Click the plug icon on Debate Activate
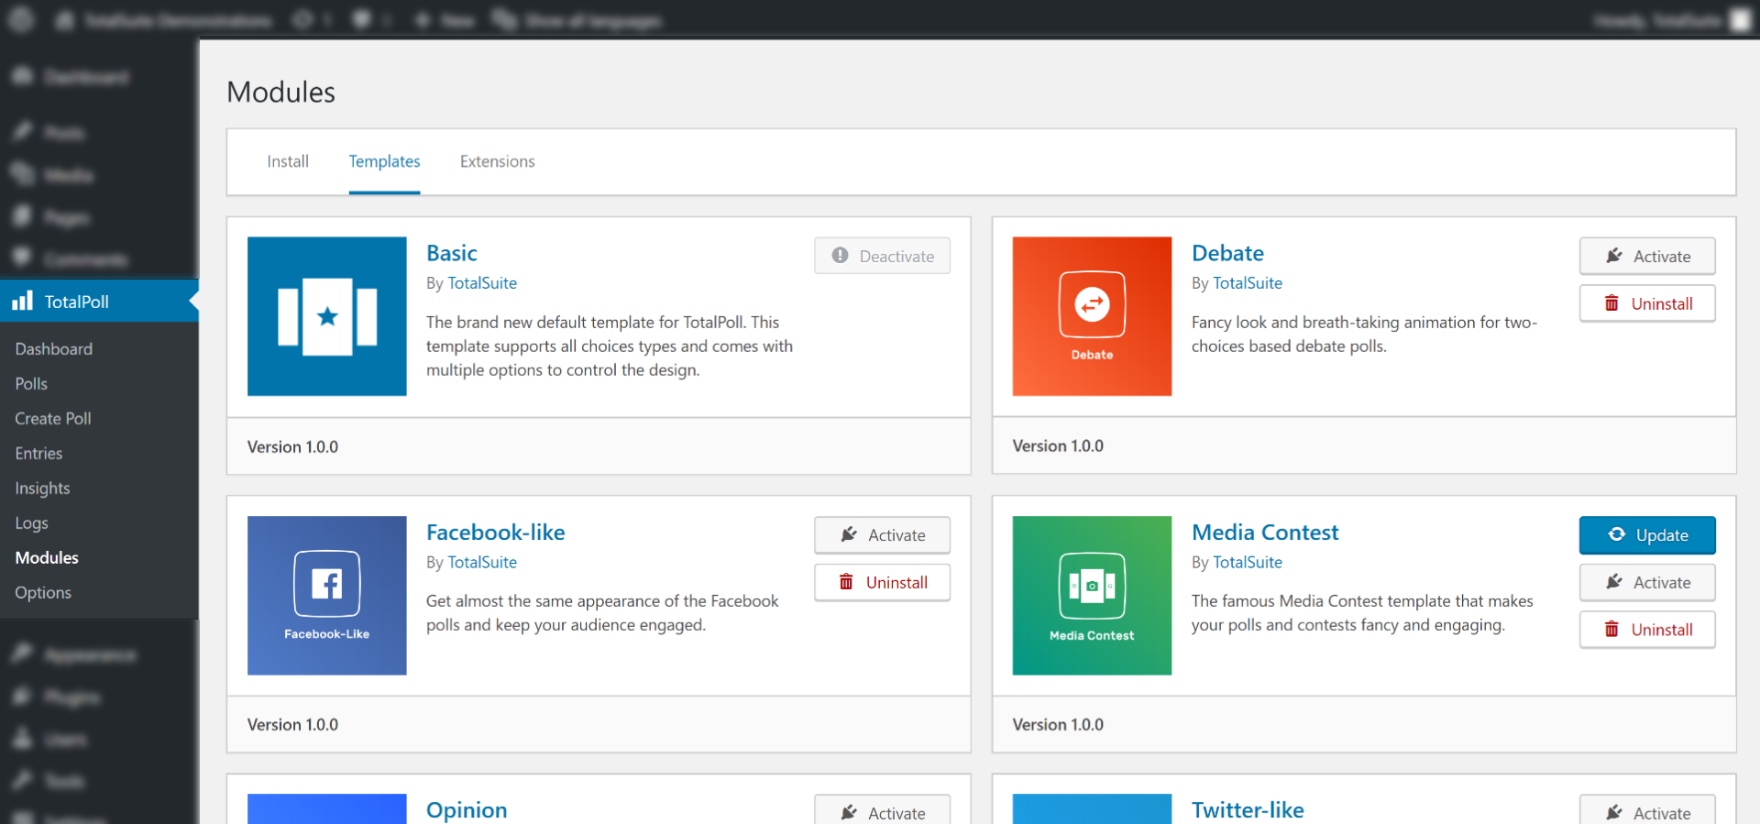1760x824 pixels. [x=1614, y=256]
